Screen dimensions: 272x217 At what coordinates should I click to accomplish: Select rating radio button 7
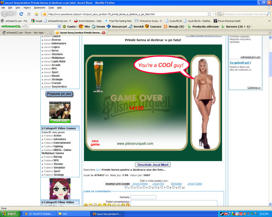click(x=162, y=187)
